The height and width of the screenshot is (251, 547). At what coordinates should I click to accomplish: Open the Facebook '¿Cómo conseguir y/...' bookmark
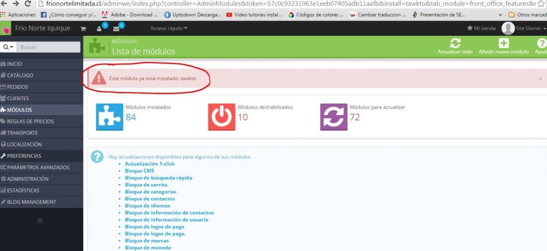click(69, 15)
